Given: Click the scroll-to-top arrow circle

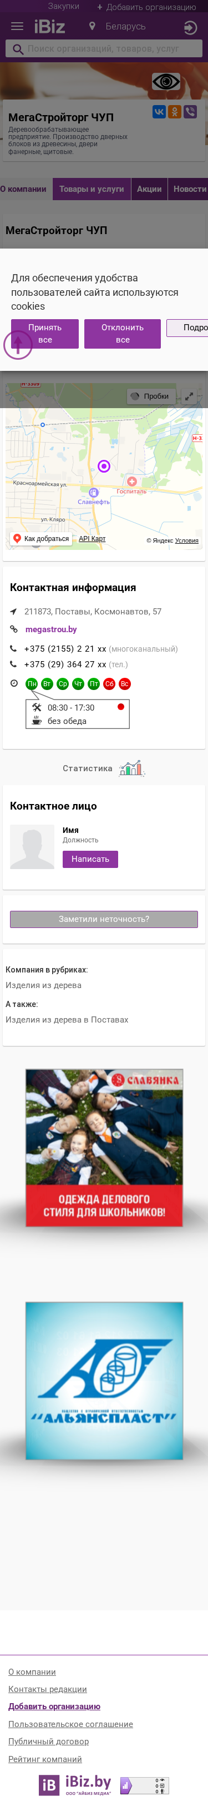Looking at the screenshot, I should pos(18,345).
